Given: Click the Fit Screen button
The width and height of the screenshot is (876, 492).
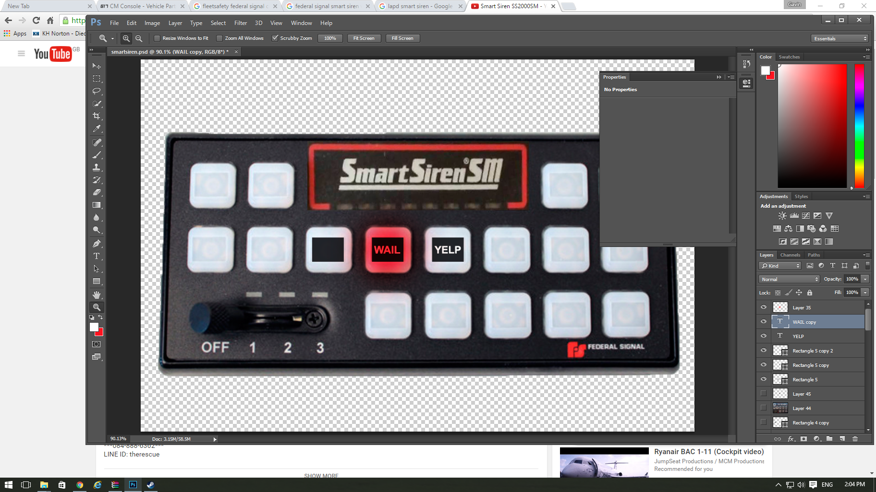Looking at the screenshot, I should (364, 38).
